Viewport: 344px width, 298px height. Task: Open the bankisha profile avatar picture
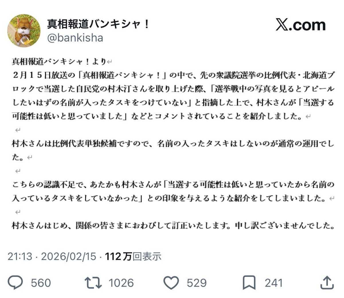[24, 30]
